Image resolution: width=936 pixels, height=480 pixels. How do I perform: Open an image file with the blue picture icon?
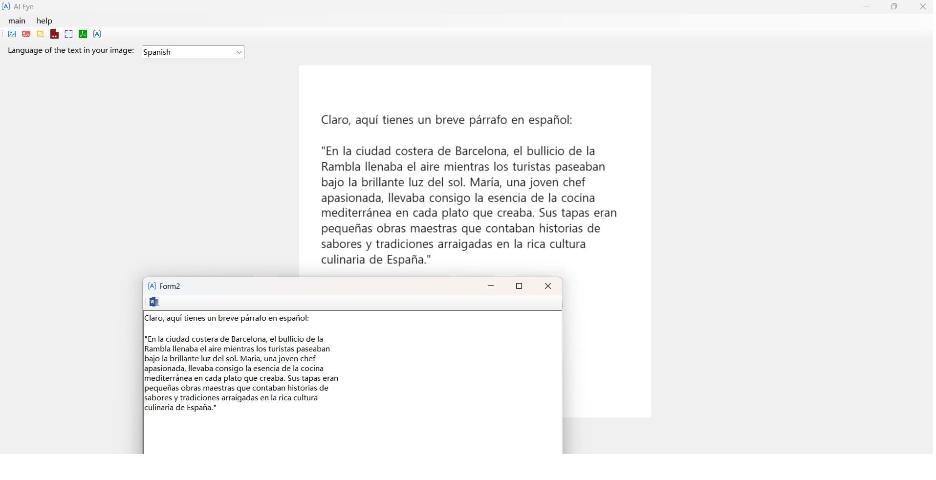click(x=12, y=34)
